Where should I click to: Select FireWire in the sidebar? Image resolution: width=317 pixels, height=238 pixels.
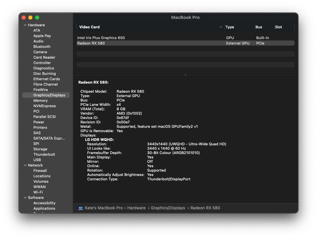41,90
